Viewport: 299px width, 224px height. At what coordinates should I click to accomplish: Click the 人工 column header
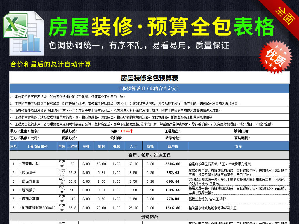(x=133, y=146)
